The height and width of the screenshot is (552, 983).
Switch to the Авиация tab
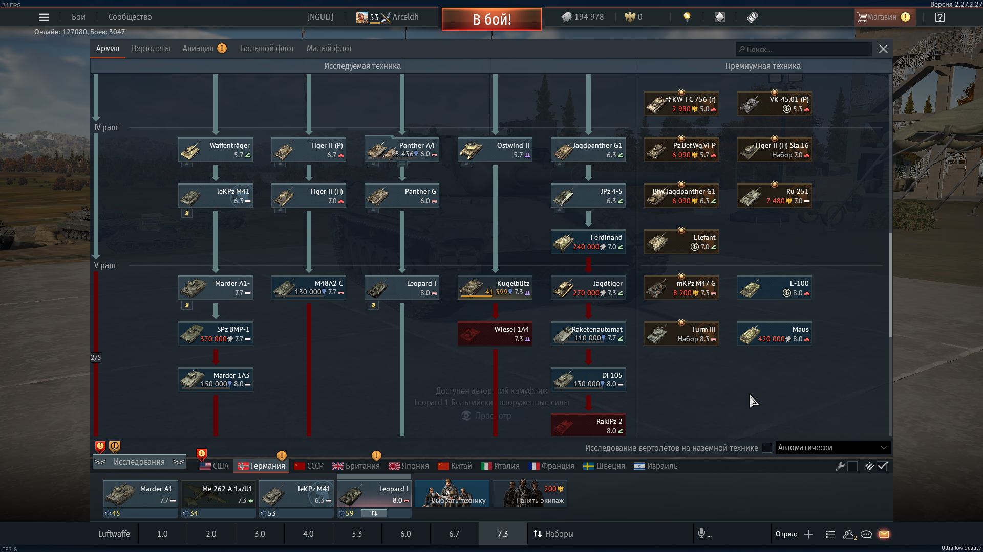[198, 48]
